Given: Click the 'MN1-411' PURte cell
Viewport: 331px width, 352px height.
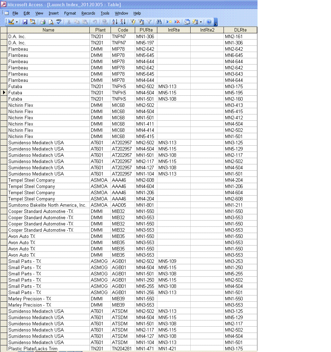Looking at the screenshot, I should (146, 124).
